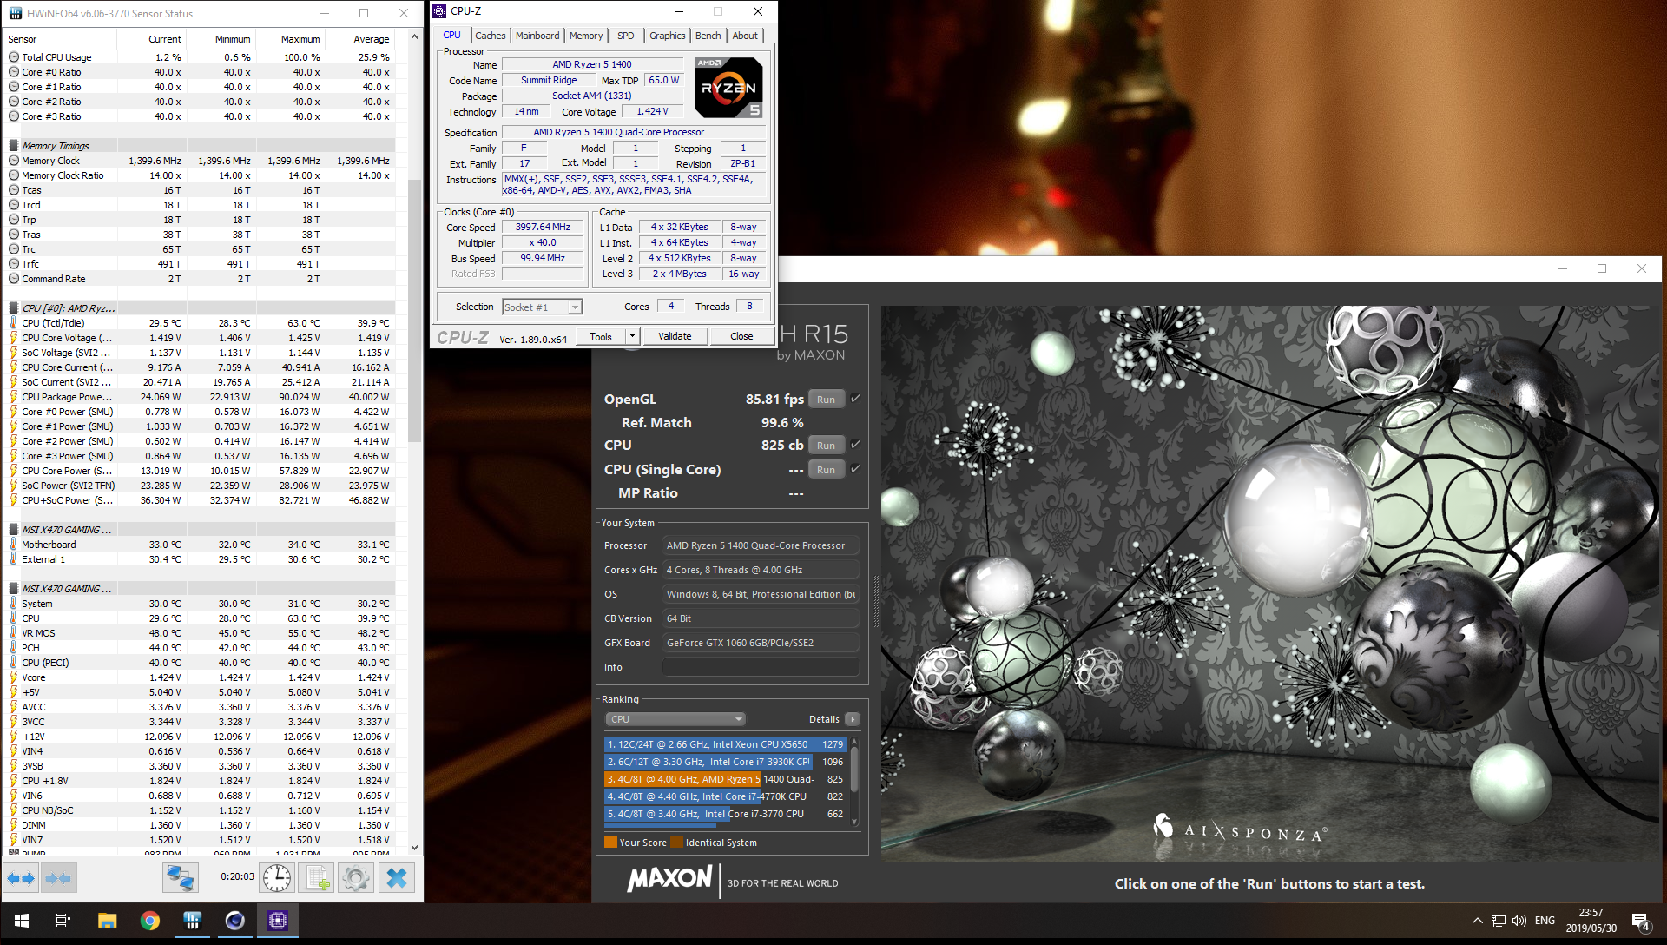Select CPU tab in CPU-Z
Viewport: 1667px width, 945px height.
[451, 35]
